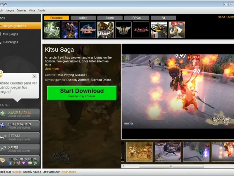The image size is (234, 176).
Task: Select the red-haired anime girl game icon
Action: pyautogui.click(x=177, y=30)
